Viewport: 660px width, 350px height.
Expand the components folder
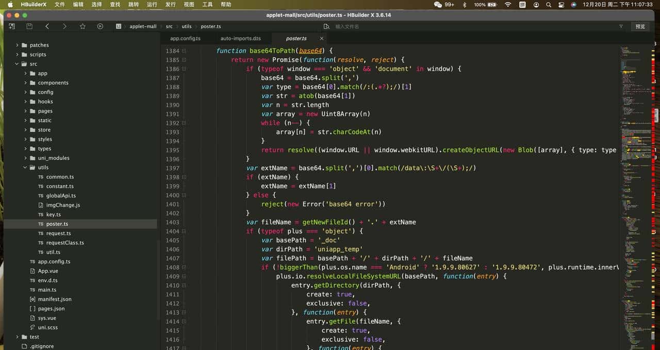point(25,83)
